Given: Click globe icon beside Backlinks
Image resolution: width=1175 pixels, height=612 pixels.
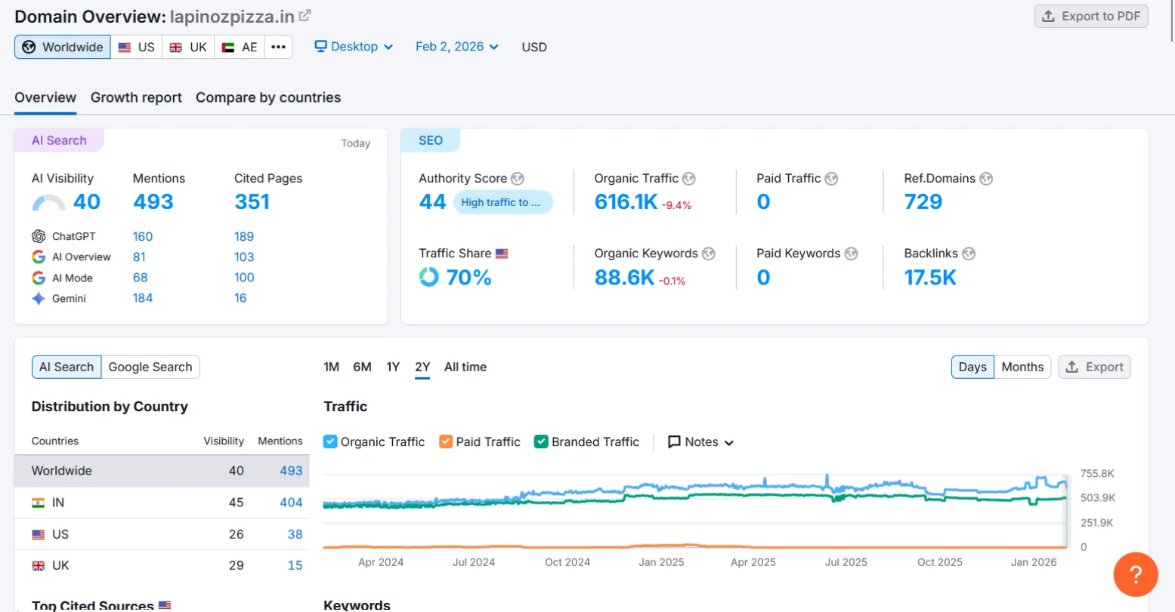Looking at the screenshot, I should tap(968, 254).
